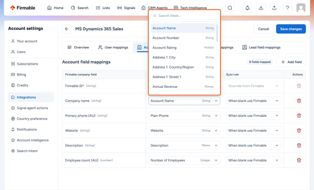Open sync rule dropdown for Employee count

pyautogui.click(x=254, y=160)
